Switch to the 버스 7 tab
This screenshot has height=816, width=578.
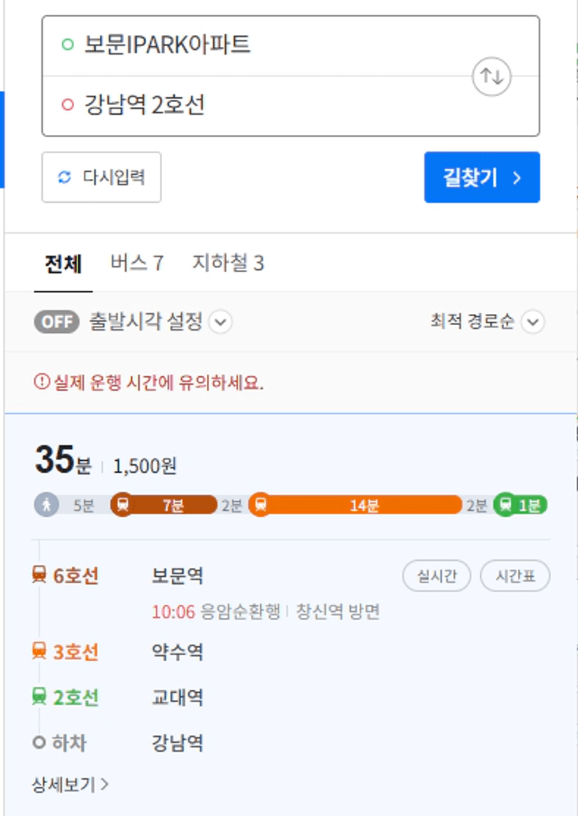pyautogui.click(x=137, y=263)
